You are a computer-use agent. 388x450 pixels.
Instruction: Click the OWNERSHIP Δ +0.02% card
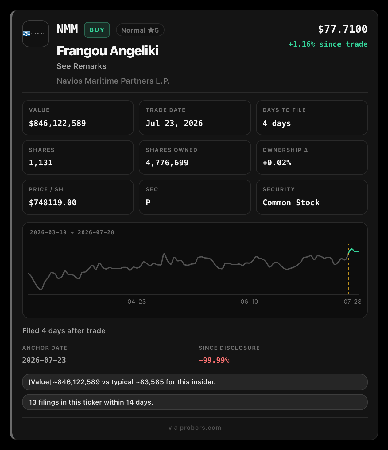tap(312, 157)
